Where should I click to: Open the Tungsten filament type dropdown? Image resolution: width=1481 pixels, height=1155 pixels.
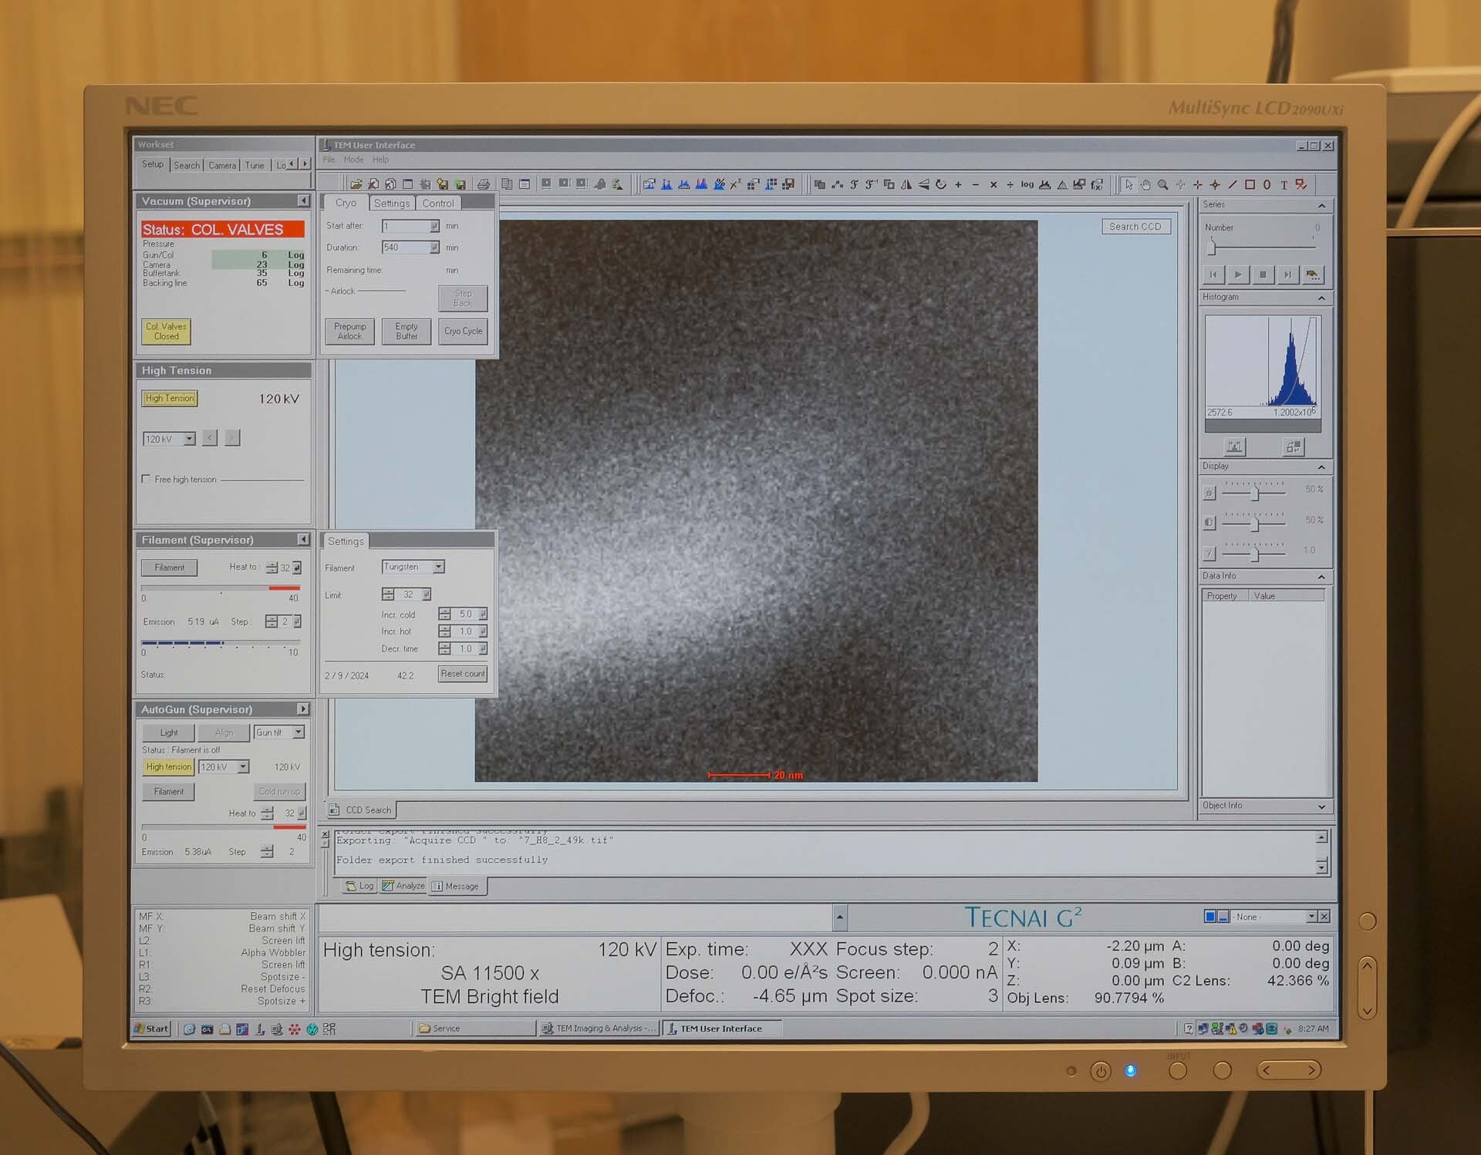click(x=439, y=567)
